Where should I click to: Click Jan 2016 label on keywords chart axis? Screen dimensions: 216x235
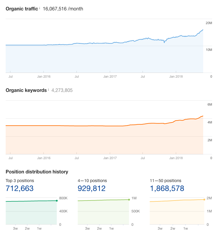pyautogui.click(x=44, y=158)
